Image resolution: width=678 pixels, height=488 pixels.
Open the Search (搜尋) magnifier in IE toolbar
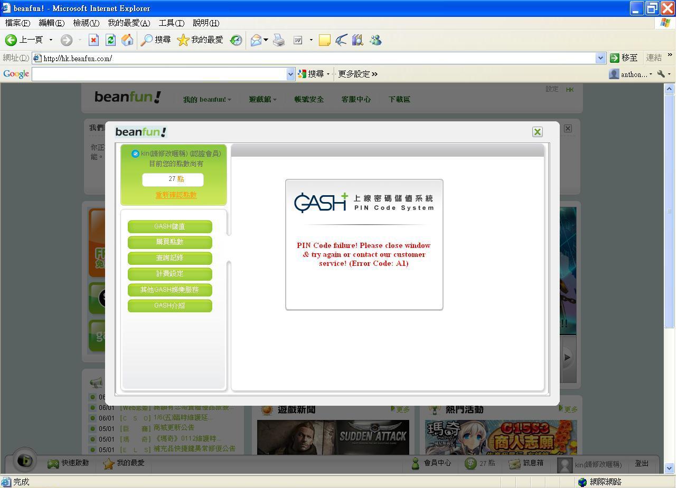point(156,40)
